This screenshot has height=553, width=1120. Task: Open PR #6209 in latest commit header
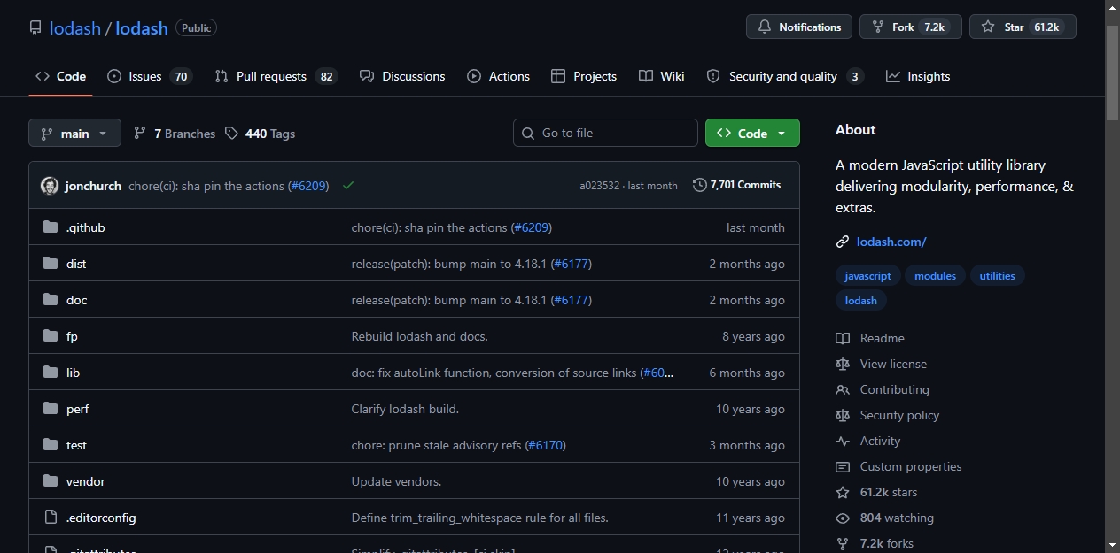tap(308, 186)
